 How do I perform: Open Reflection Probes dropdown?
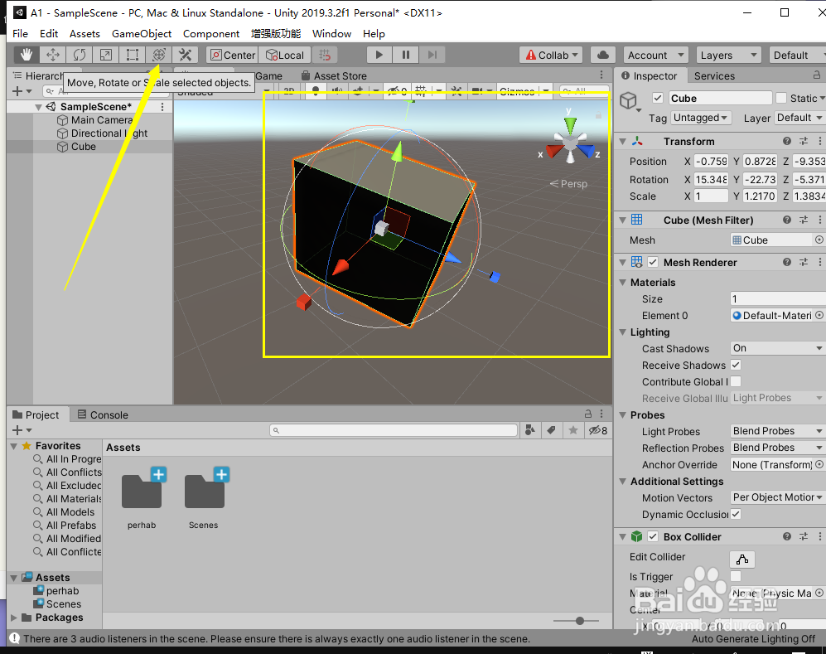point(778,448)
